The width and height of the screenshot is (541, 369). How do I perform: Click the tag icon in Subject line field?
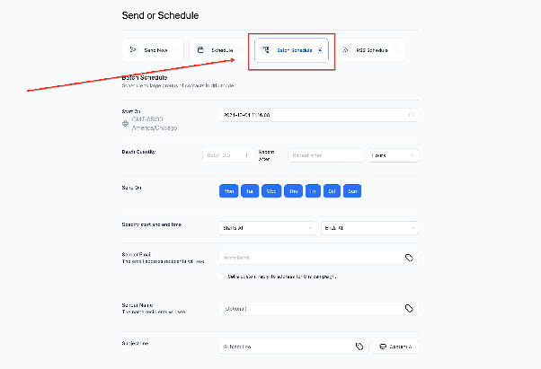pos(359,347)
